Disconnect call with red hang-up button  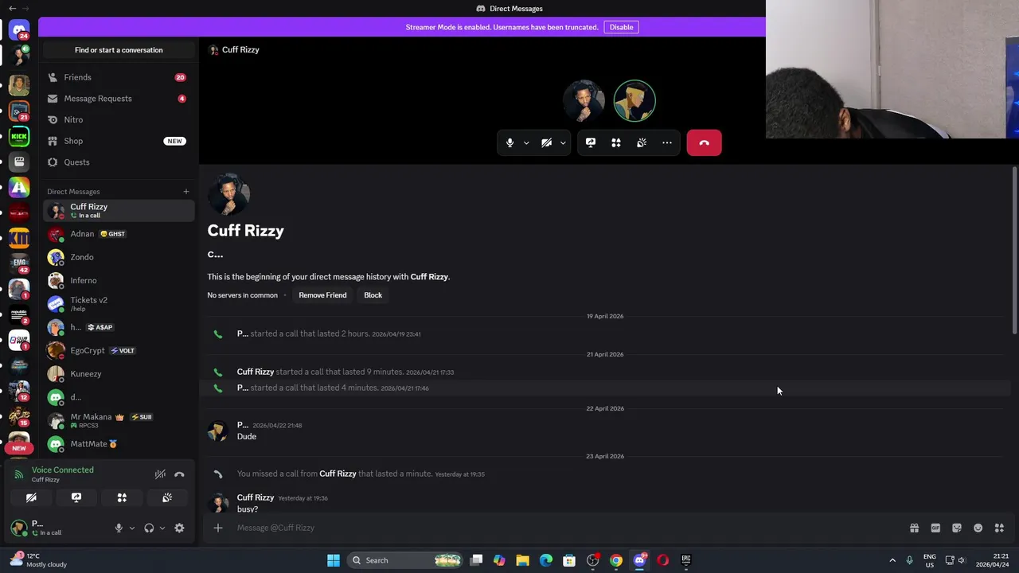[704, 142]
